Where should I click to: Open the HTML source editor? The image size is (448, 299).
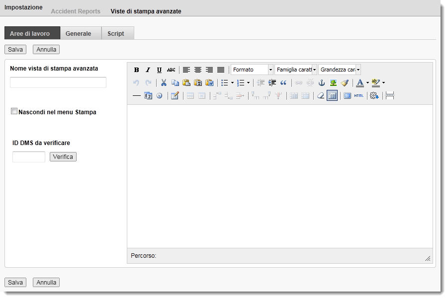click(358, 95)
